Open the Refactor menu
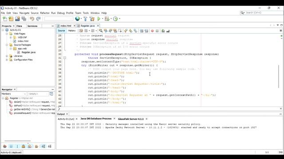Image resolution: width=284 pixels, height=159 pixels. point(45,13)
